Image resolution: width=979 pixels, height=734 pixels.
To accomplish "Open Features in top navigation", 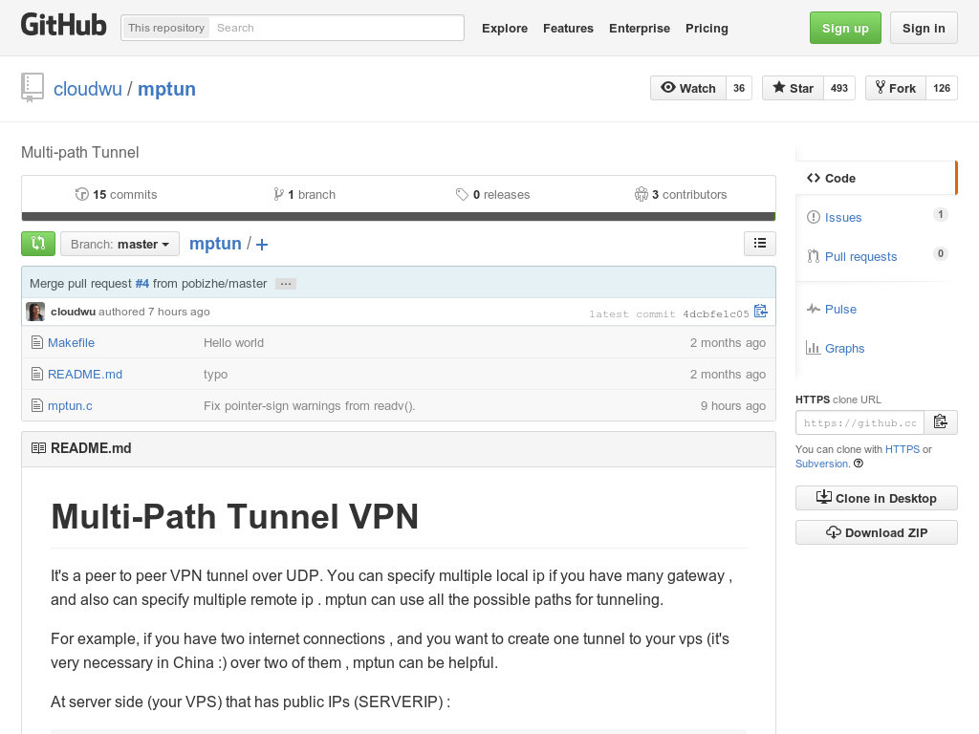I will 568,28.
